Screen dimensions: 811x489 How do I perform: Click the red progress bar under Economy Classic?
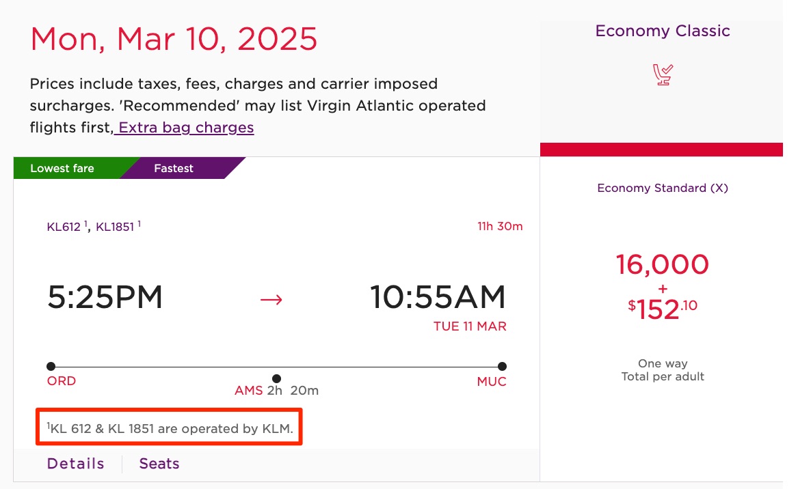click(661, 149)
